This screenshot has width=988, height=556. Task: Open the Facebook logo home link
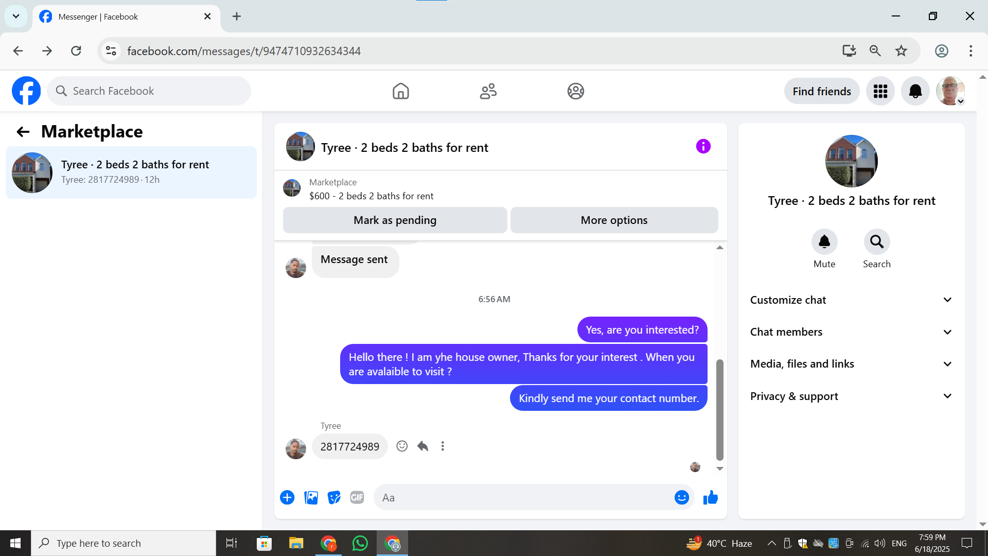26,91
